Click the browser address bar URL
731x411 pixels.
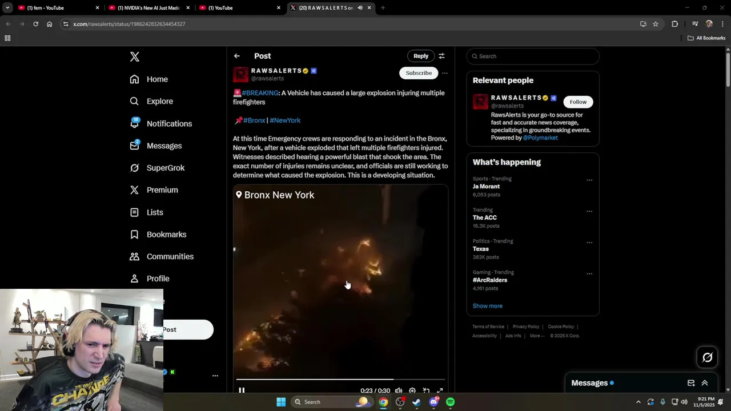129,24
